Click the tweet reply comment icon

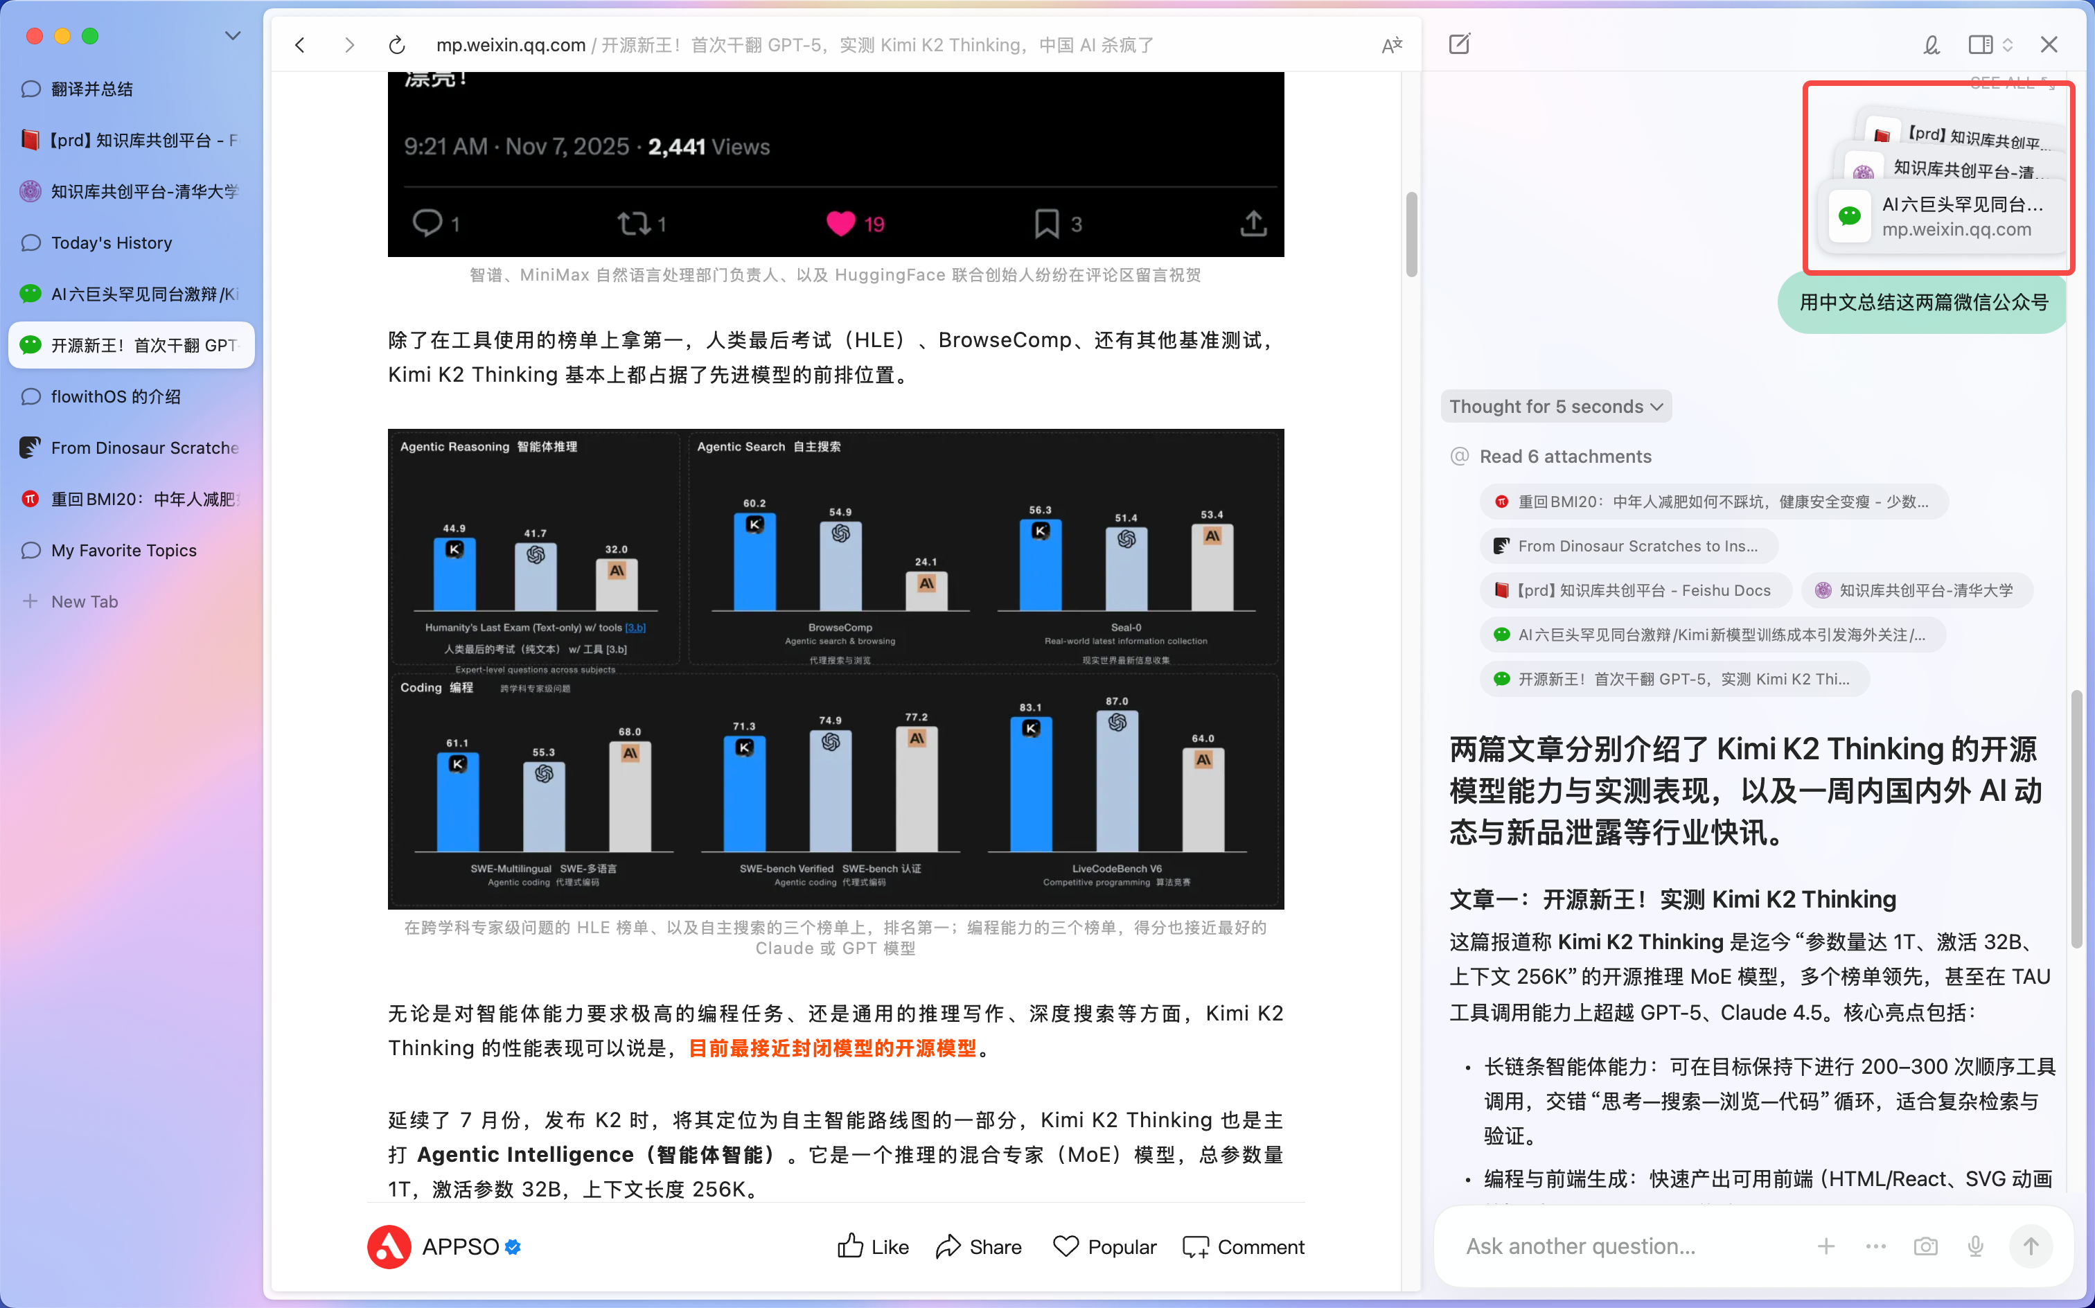click(x=427, y=223)
